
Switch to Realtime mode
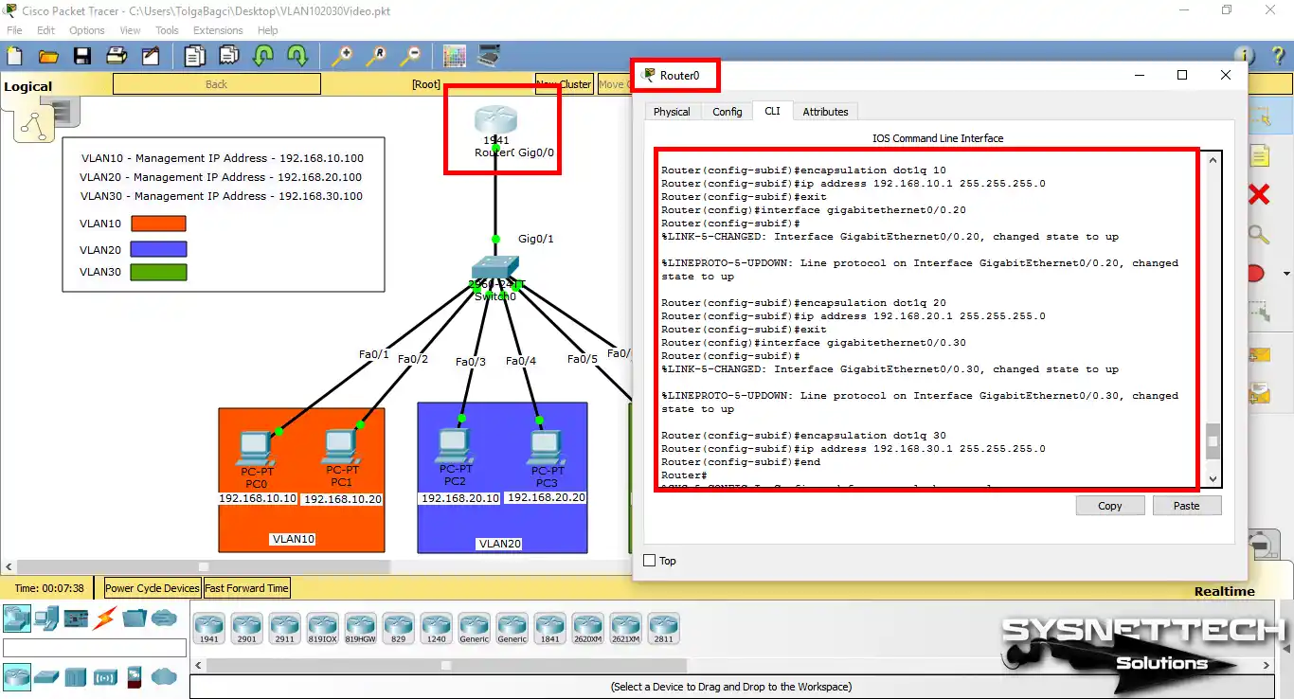click(1224, 590)
